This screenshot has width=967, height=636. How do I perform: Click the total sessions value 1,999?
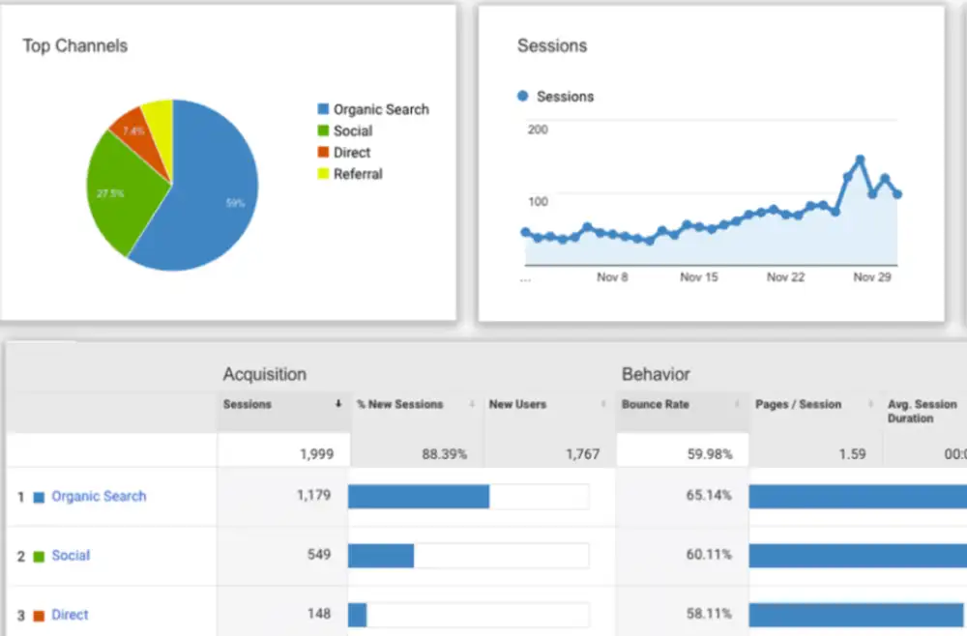point(316,454)
